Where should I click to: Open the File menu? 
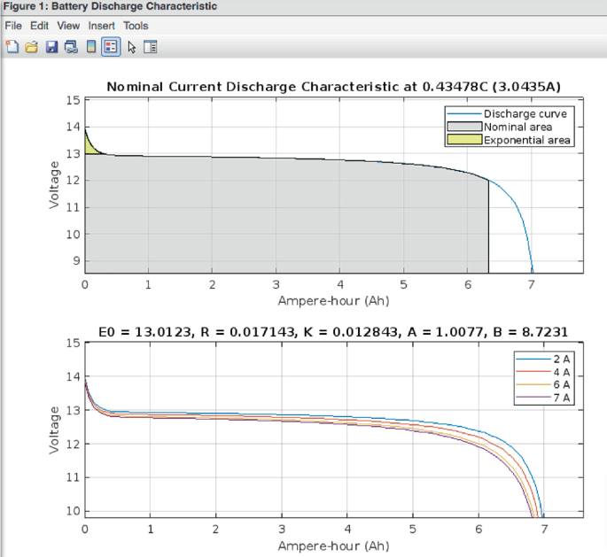(12, 26)
